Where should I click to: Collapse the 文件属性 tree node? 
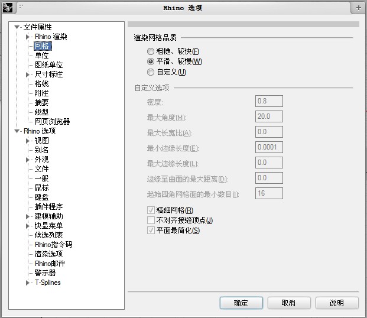pos(17,27)
